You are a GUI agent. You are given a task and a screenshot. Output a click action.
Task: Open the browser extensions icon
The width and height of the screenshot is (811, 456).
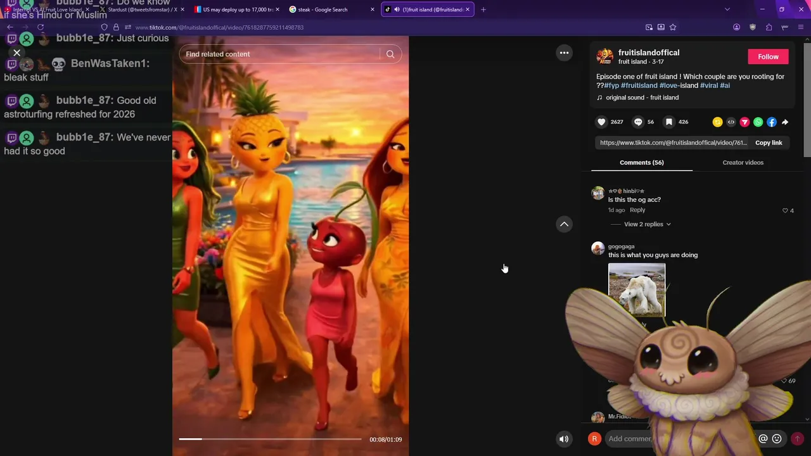769,27
